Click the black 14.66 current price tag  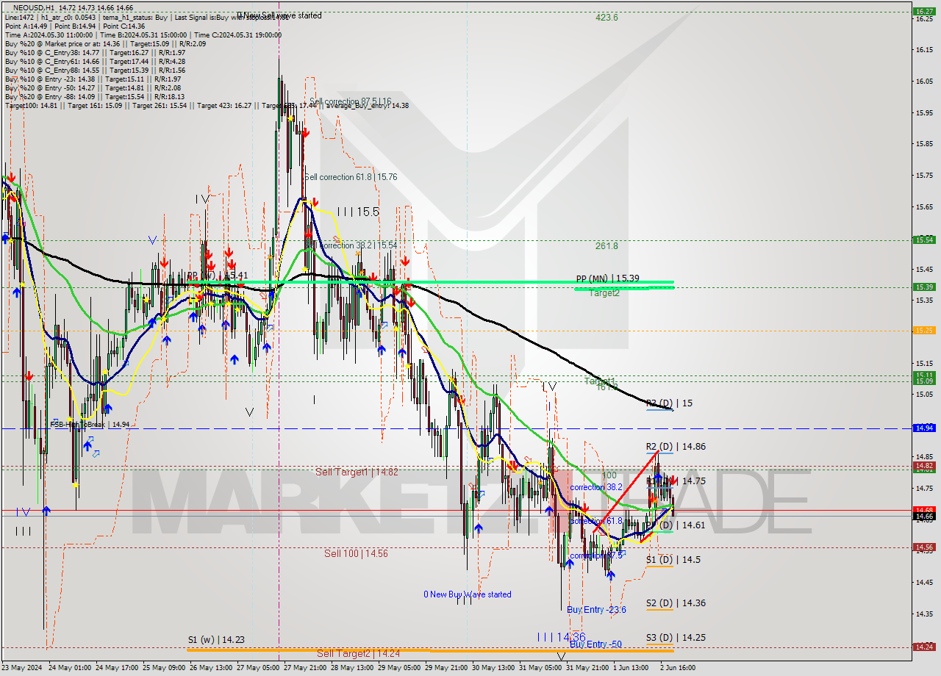pos(923,516)
